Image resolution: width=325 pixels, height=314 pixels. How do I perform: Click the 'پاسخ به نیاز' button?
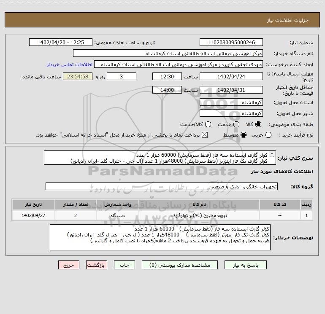click(245, 265)
